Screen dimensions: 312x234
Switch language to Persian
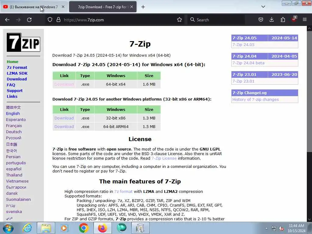(13, 157)
